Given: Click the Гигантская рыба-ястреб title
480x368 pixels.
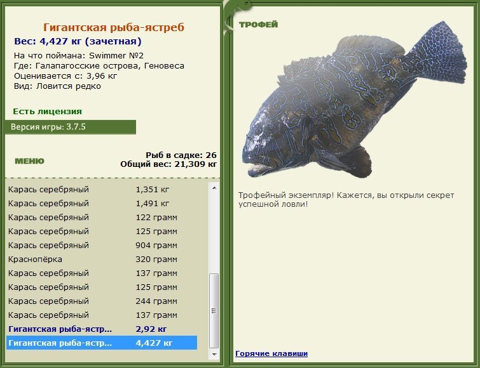Looking at the screenshot, I should [114, 27].
